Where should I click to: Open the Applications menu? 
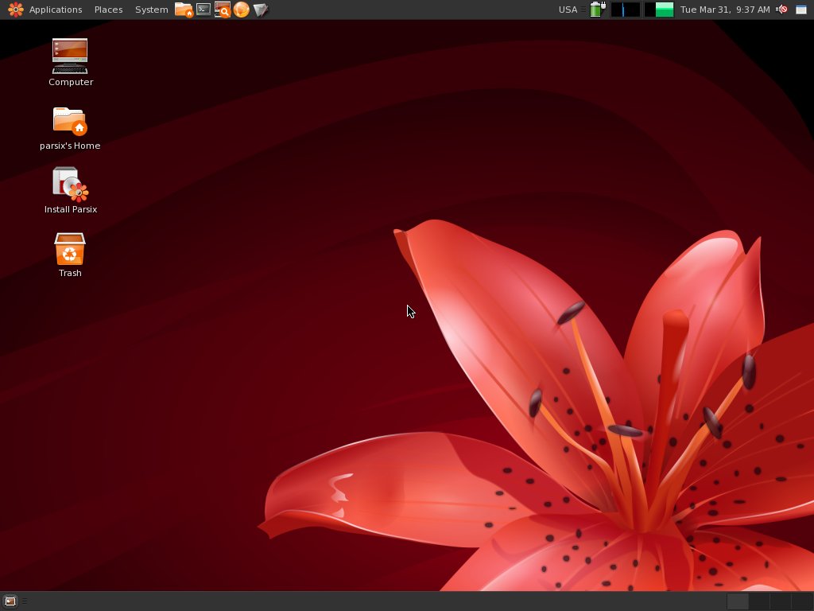tap(55, 10)
